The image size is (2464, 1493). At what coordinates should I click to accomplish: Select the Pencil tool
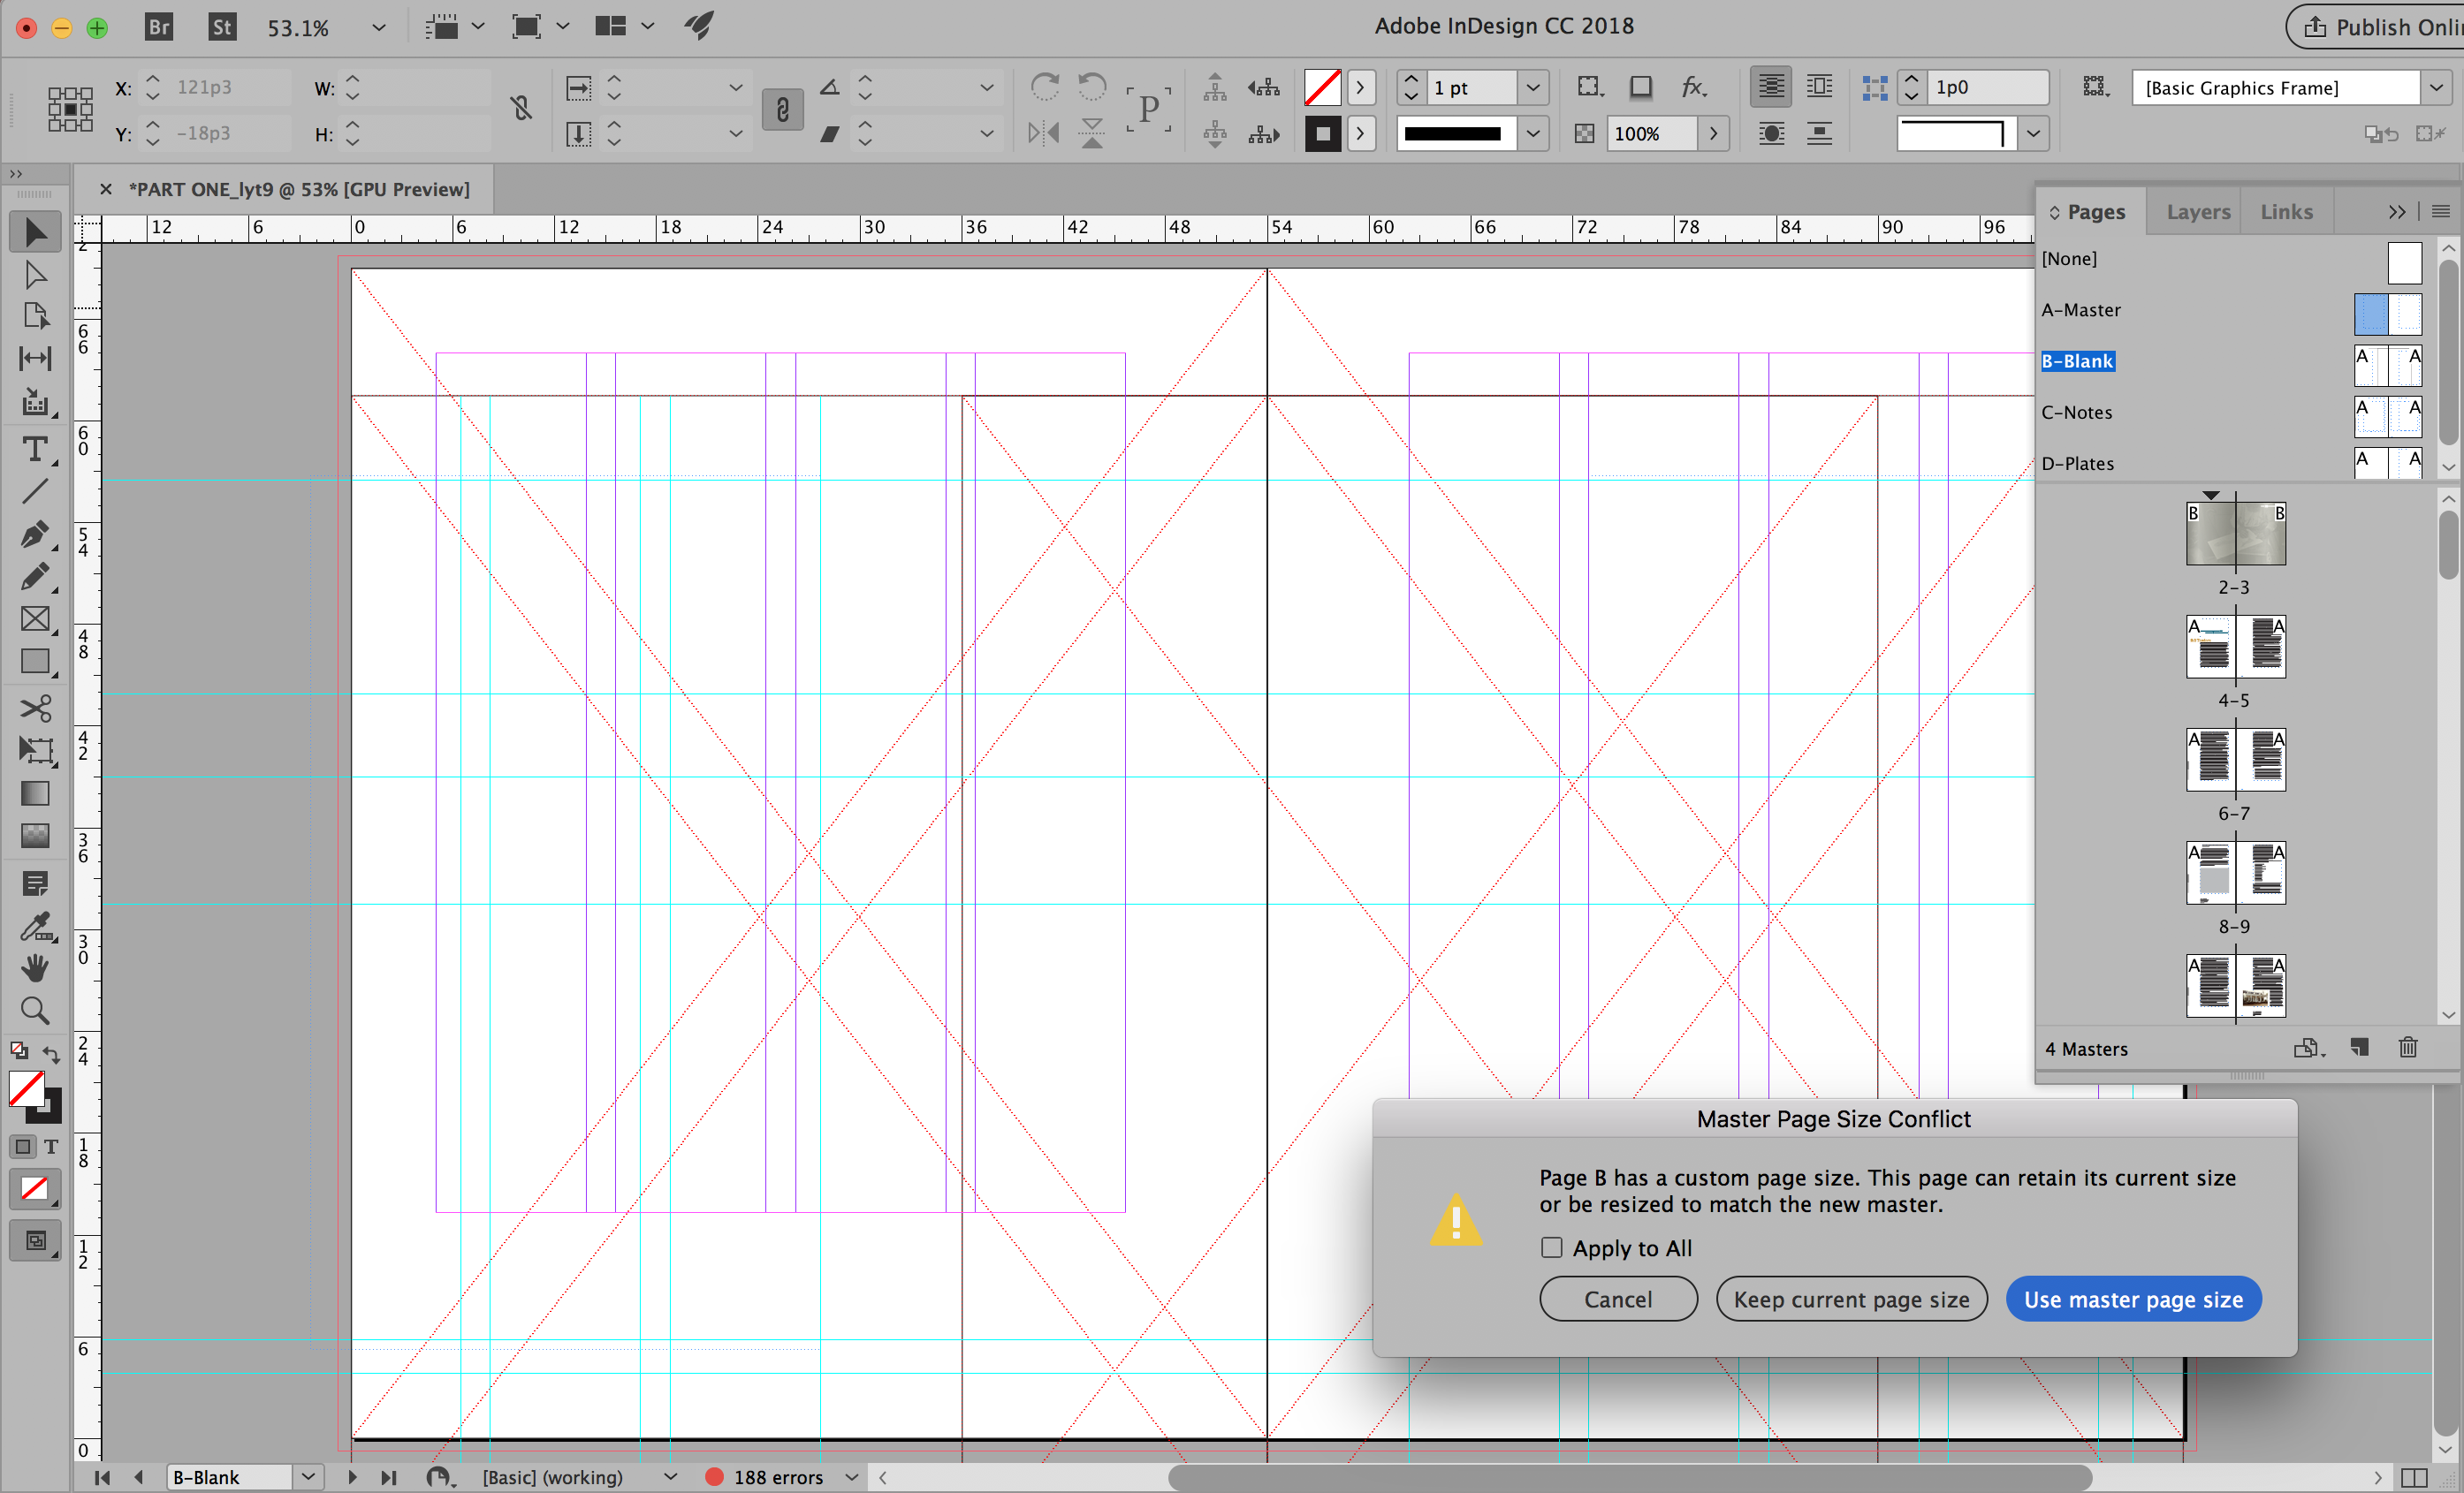point(35,577)
